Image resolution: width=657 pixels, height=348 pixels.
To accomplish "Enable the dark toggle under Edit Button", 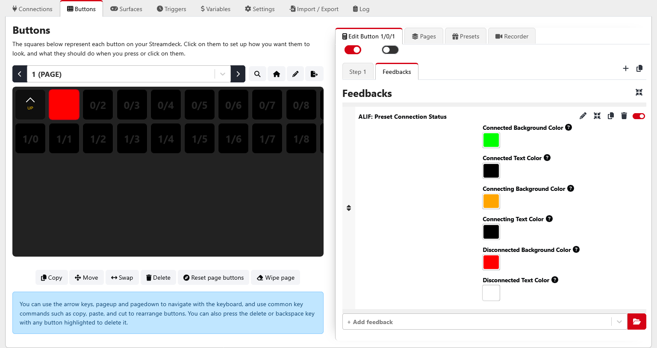I will 390,50.
